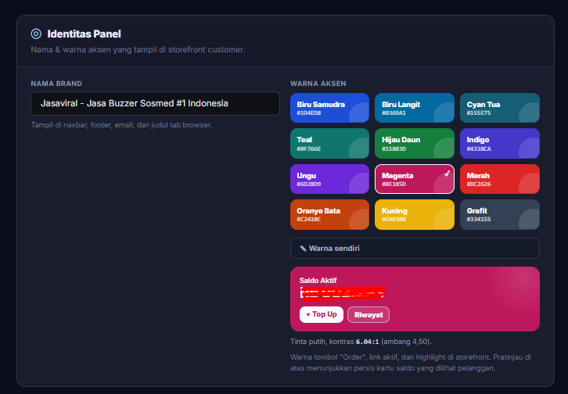Click the Identitas Panel target icon

coord(36,34)
